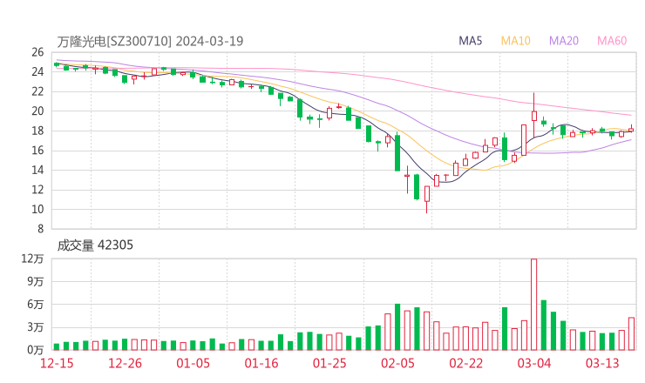Click the 01-05 date axis label

(193, 363)
